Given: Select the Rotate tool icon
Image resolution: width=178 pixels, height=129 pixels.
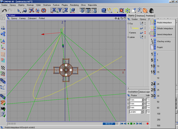Looking at the screenshot, I should tap(43, 11).
